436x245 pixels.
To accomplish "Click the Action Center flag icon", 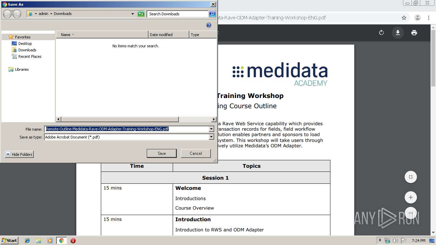I will pos(404,241).
